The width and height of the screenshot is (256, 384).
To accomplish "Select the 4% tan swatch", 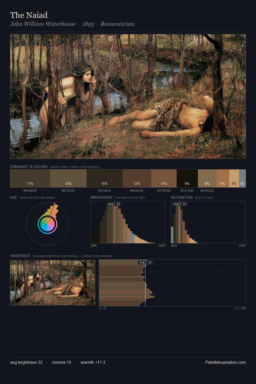I will pyautogui.click(x=234, y=178).
